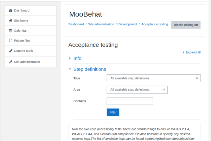Open the Area dropdown
Viewport: 211px width, 141px height.
tap(137, 90)
